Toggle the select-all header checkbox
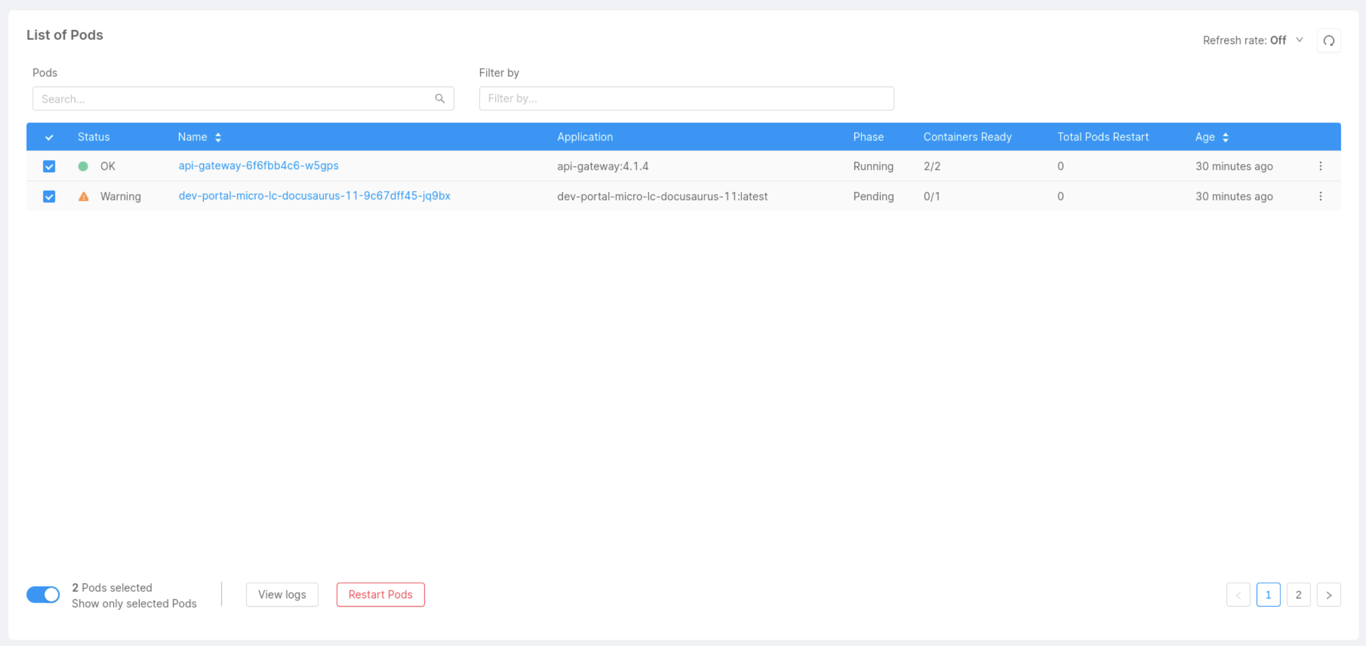The width and height of the screenshot is (1367, 646). (x=49, y=137)
